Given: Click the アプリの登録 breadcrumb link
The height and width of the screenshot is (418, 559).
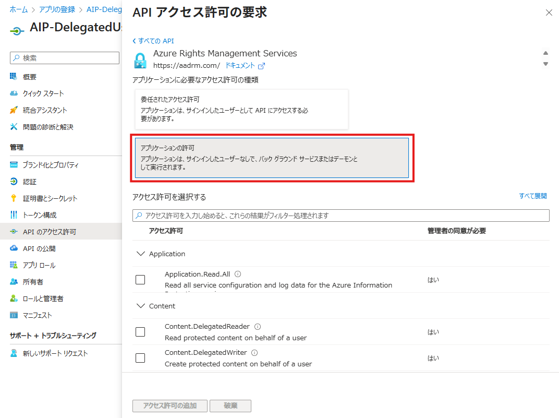Looking at the screenshot, I should pyautogui.click(x=57, y=9).
